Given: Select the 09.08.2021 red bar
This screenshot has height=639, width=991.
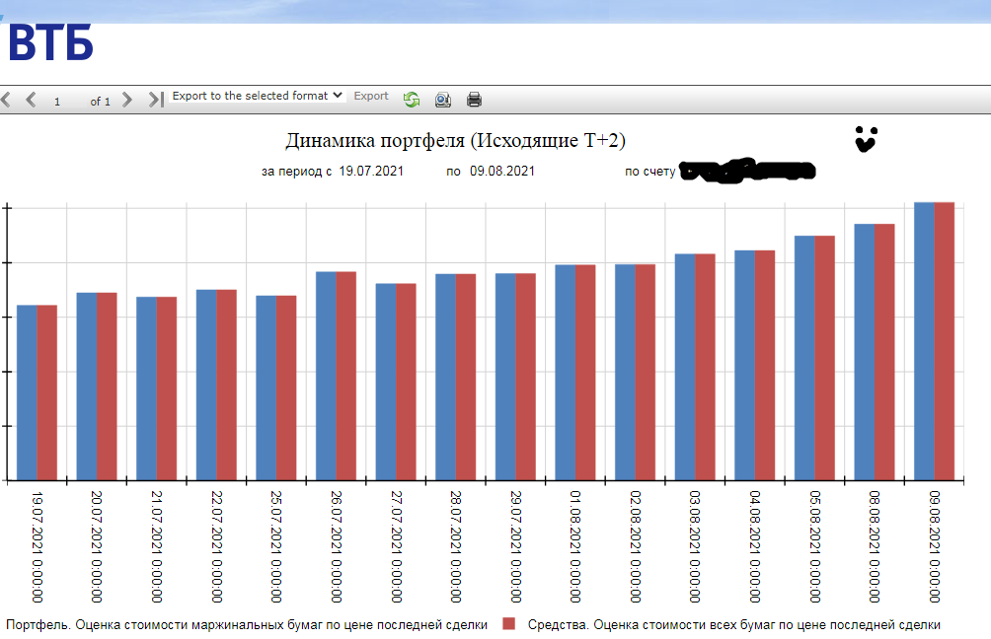Looking at the screenshot, I should coord(945,341).
